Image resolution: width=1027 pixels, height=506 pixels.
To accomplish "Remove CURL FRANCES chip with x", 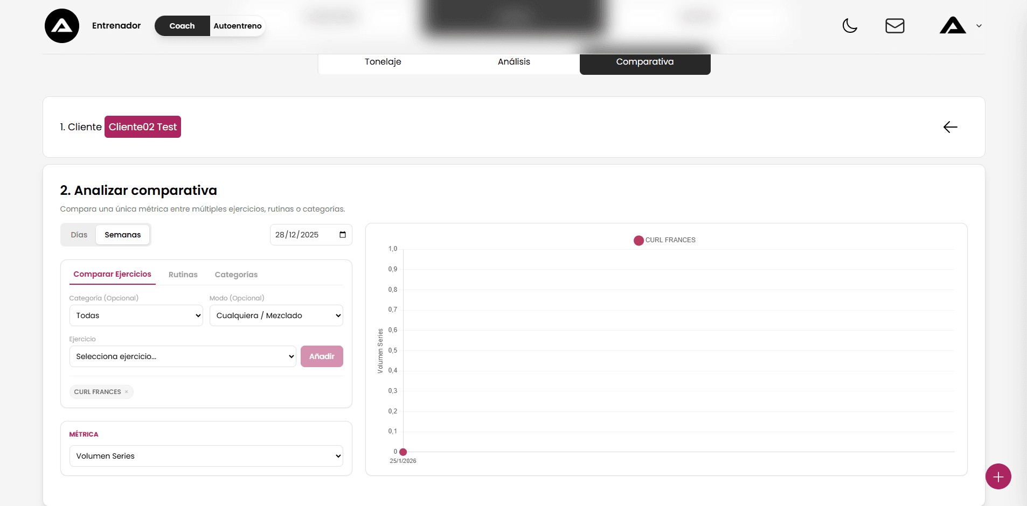I will pos(127,392).
